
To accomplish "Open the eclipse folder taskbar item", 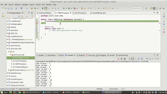I will [86, 92].
